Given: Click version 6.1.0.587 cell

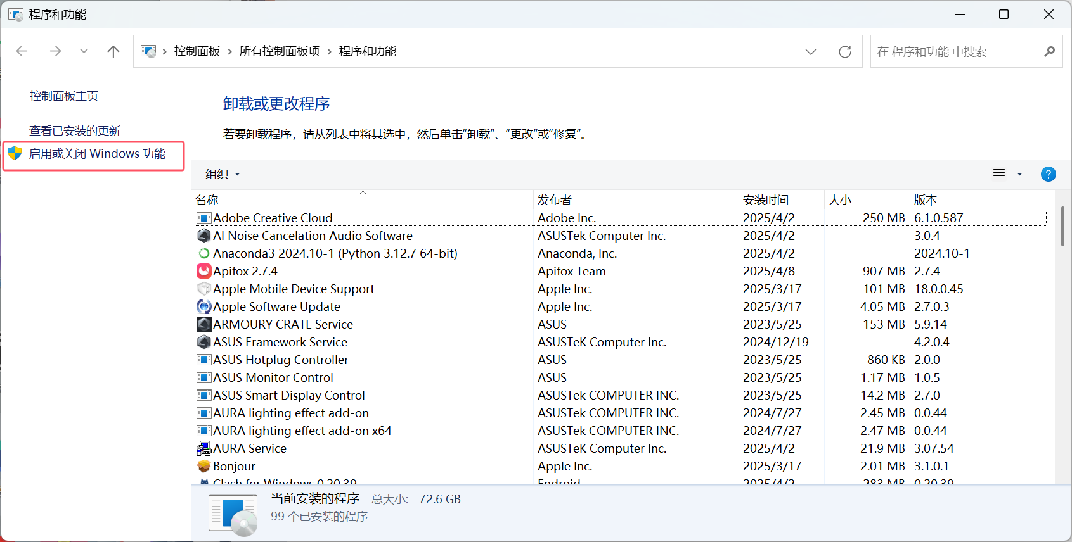Looking at the screenshot, I should point(939,218).
